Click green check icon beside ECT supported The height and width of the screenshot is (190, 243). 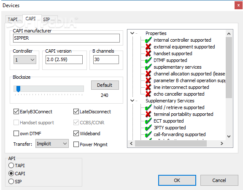click(x=148, y=121)
